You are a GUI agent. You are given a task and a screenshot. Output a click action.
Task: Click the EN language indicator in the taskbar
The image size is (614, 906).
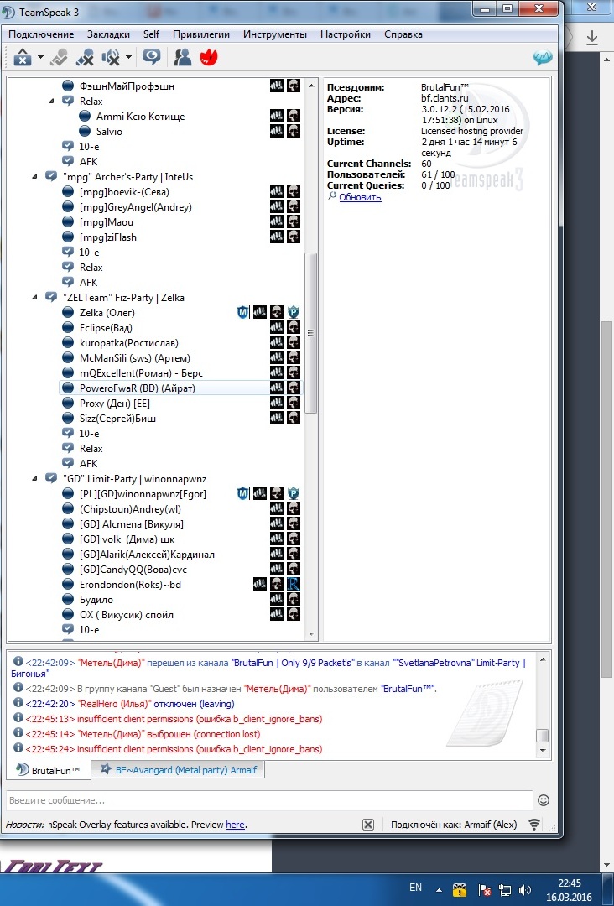coord(415,888)
